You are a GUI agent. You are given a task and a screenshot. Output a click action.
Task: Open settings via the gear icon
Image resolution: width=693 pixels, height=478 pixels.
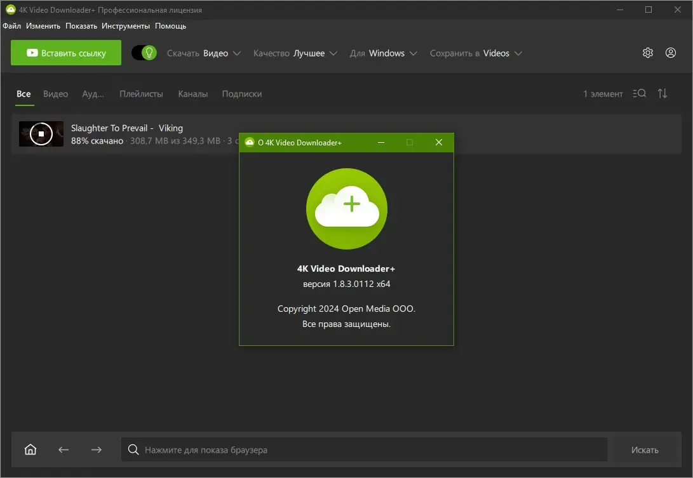(647, 53)
